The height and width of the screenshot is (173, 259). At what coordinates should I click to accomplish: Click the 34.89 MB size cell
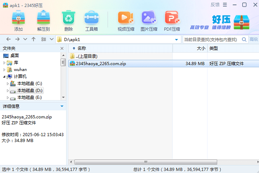click(x=195, y=64)
